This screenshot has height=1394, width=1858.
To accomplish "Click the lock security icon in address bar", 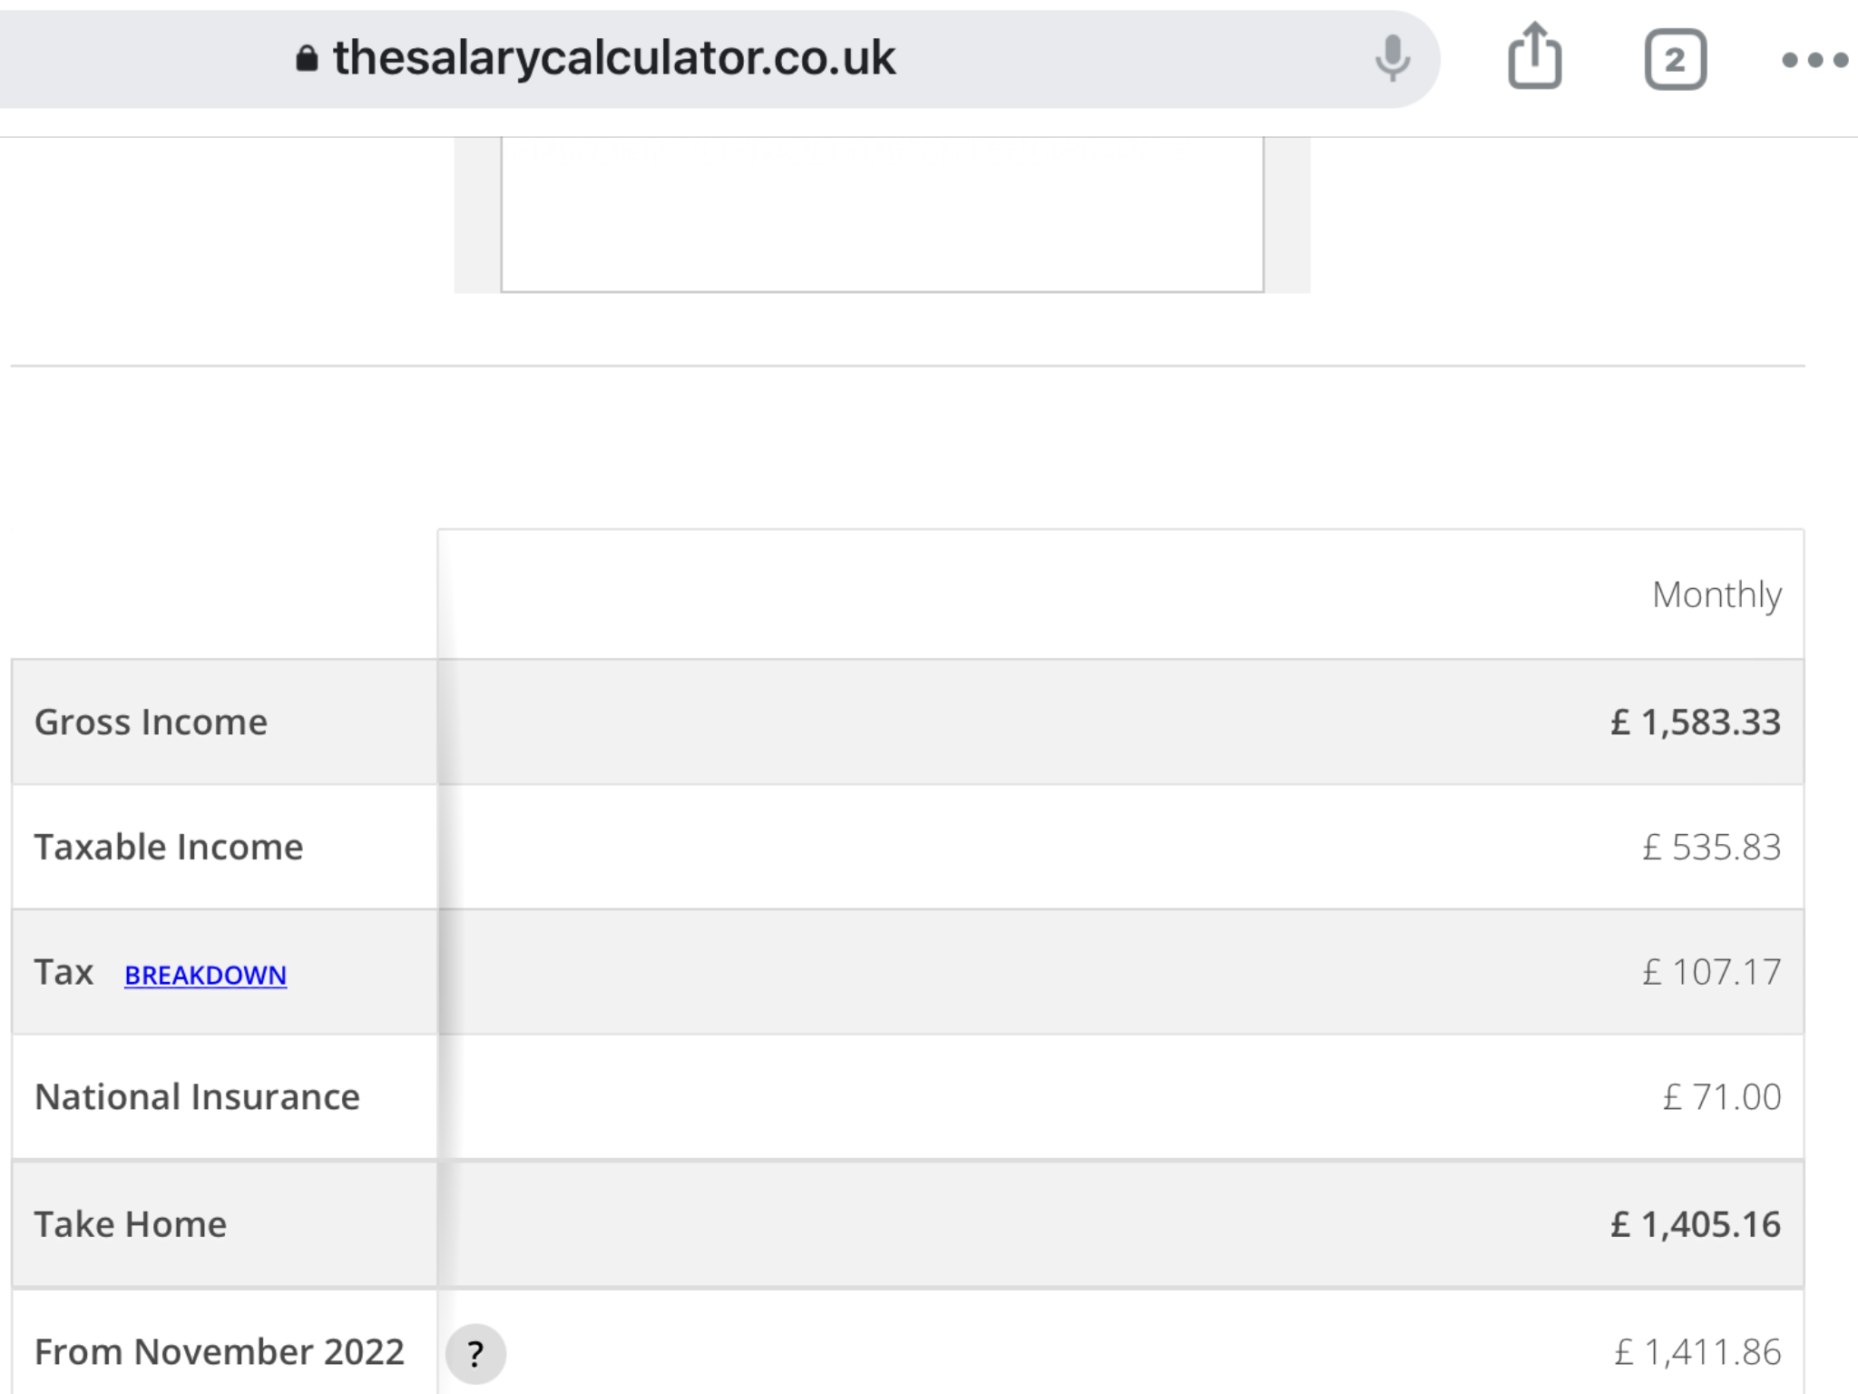I will click(307, 59).
